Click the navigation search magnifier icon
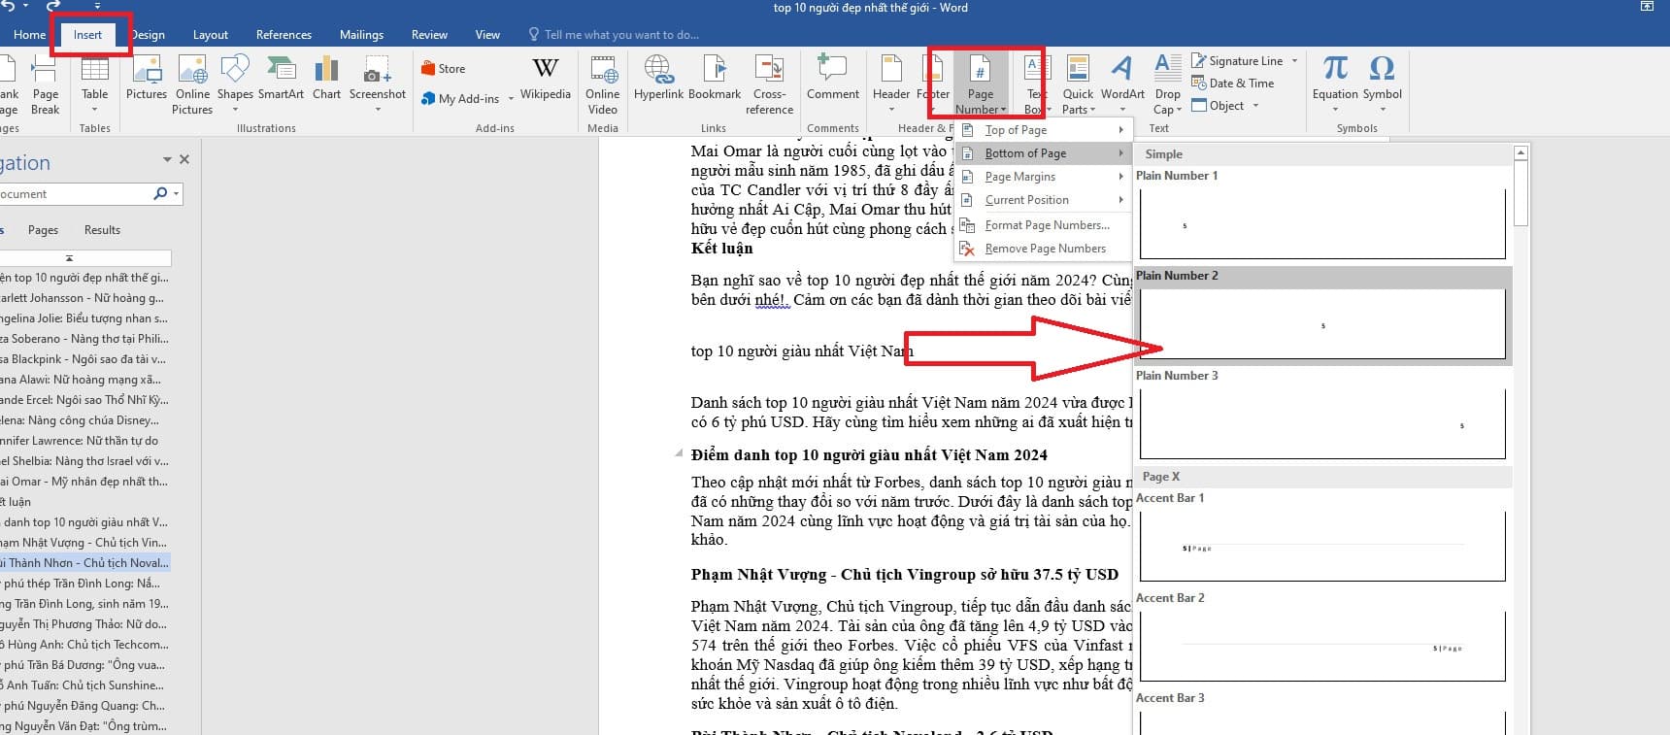1670x735 pixels. tap(160, 194)
